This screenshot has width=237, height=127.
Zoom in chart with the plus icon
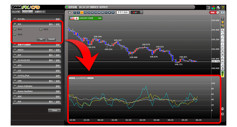pos(223,114)
